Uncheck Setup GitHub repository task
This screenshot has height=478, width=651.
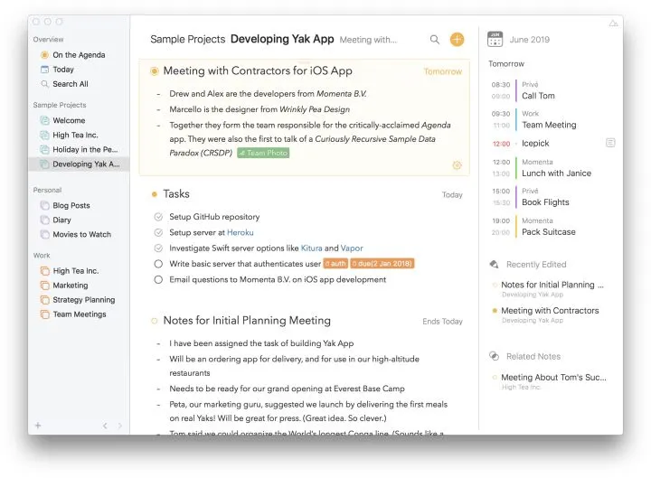coord(158,217)
